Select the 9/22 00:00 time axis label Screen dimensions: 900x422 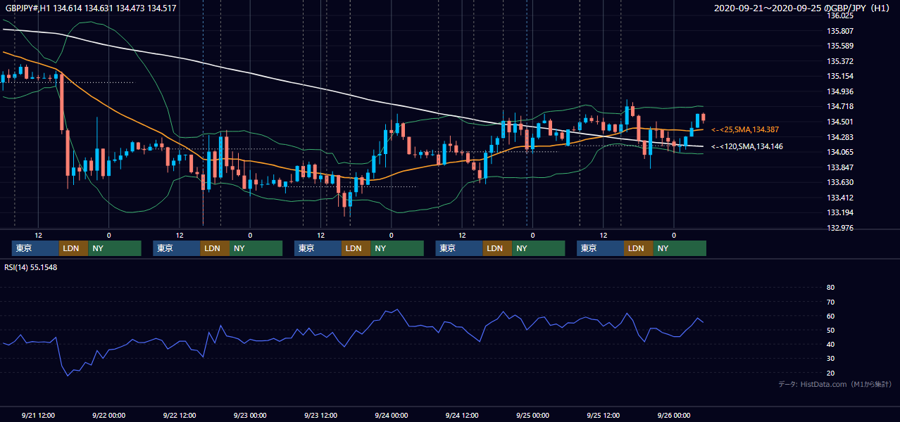pos(108,415)
